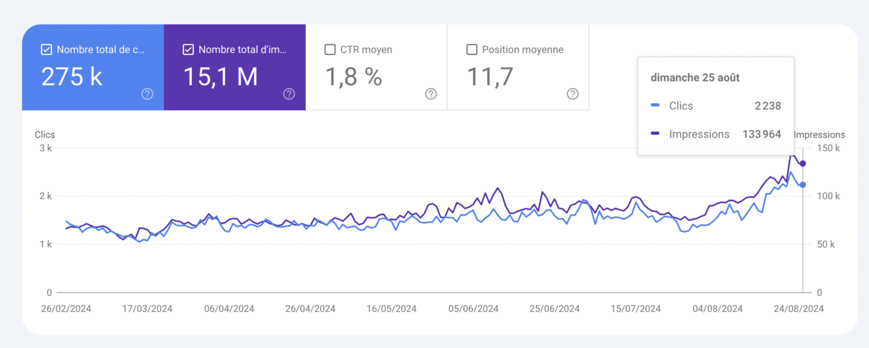Enable the Position moyenne checkbox
869x348 pixels.
coord(472,49)
